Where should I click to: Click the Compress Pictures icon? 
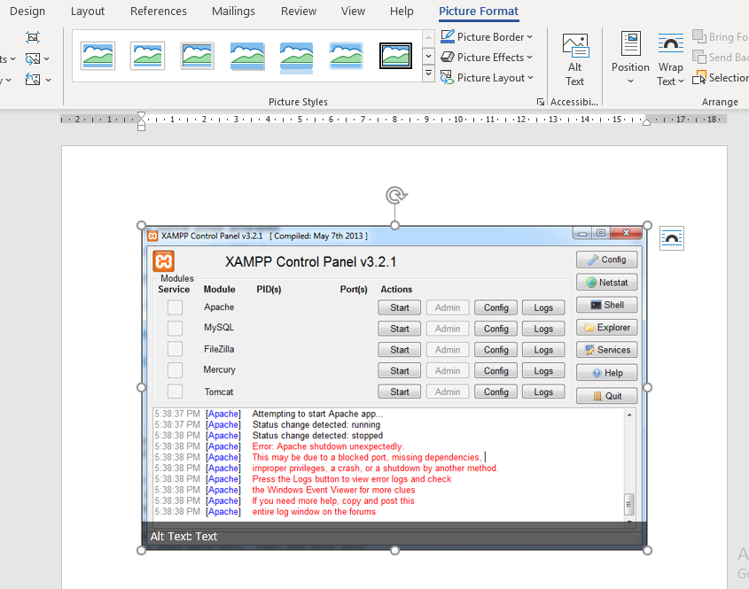[33, 37]
